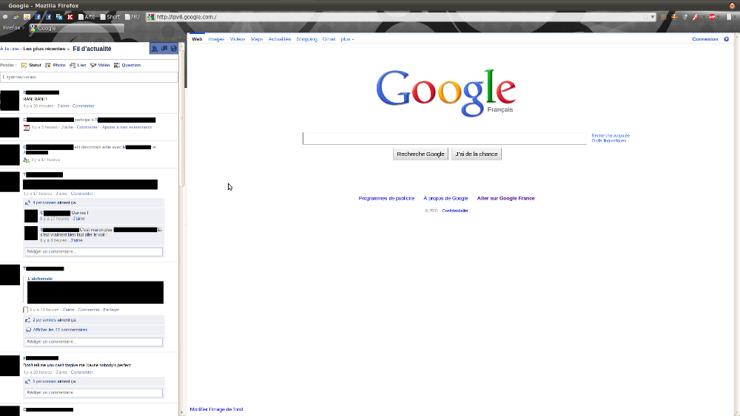The width and height of the screenshot is (740, 416).
Task: Click Commenter on the 'RAN! RAN!' post
Action: (83, 106)
